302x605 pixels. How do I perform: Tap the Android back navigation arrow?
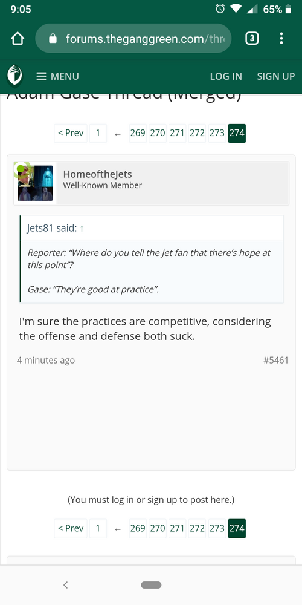65,585
